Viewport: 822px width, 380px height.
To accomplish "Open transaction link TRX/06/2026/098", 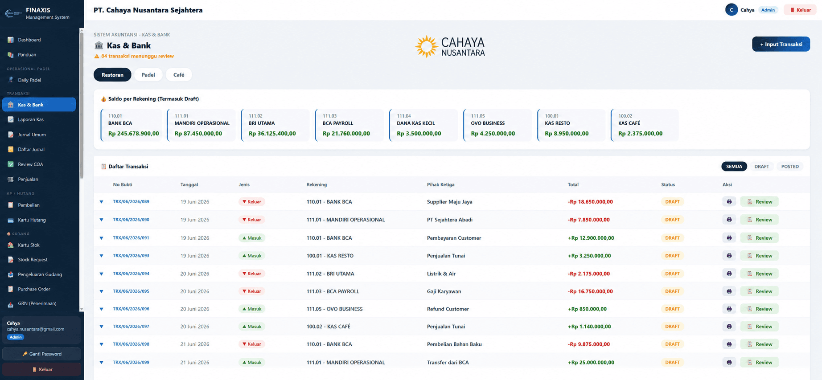I will click(131, 344).
